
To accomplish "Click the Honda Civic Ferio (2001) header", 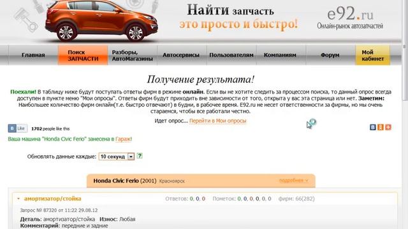I will point(125,181).
